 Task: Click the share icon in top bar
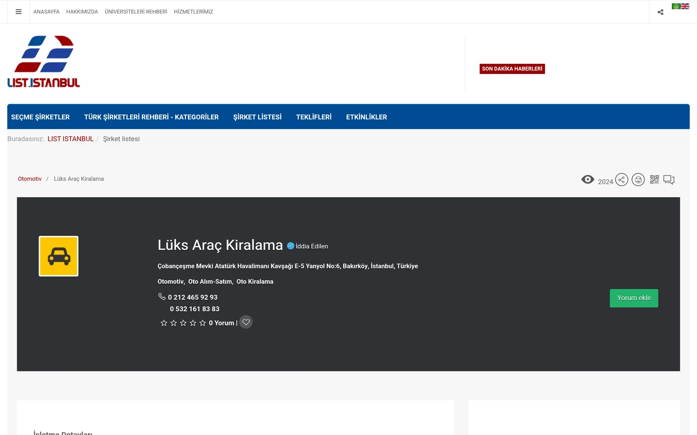click(660, 12)
